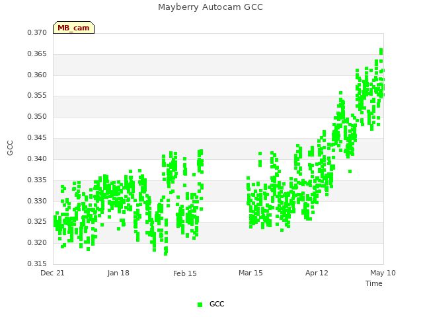The image size is (423, 317).
Task: Click the chart title Mayberry Autocam GCC
Action: 210,7
